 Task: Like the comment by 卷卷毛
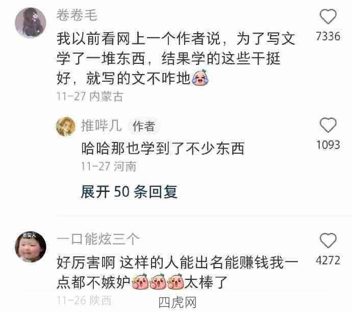[x=328, y=17]
